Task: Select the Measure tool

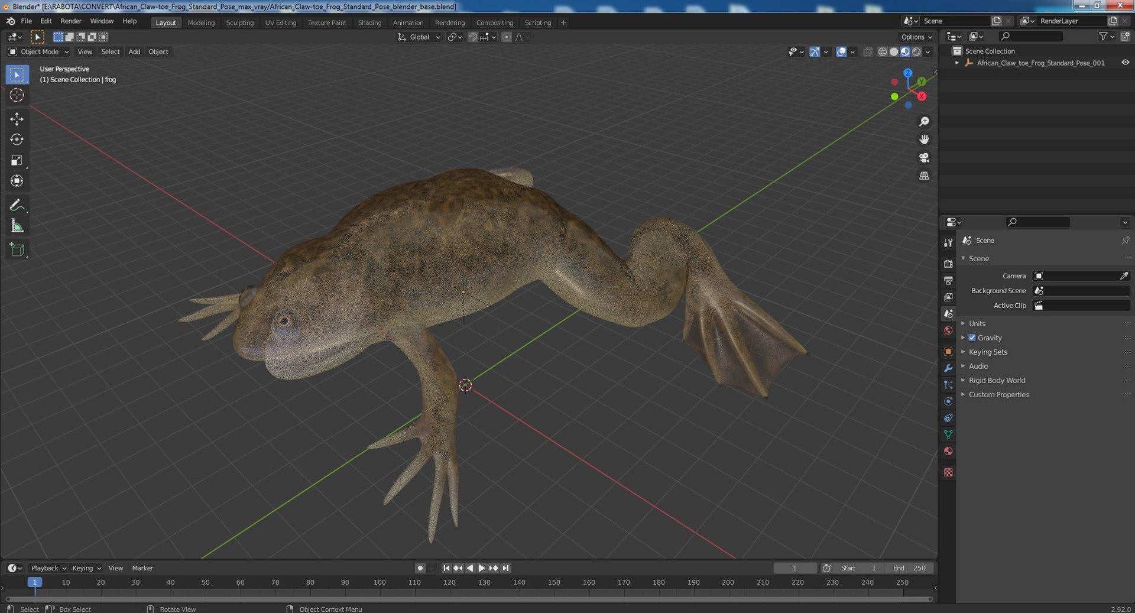Action: (17, 226)
